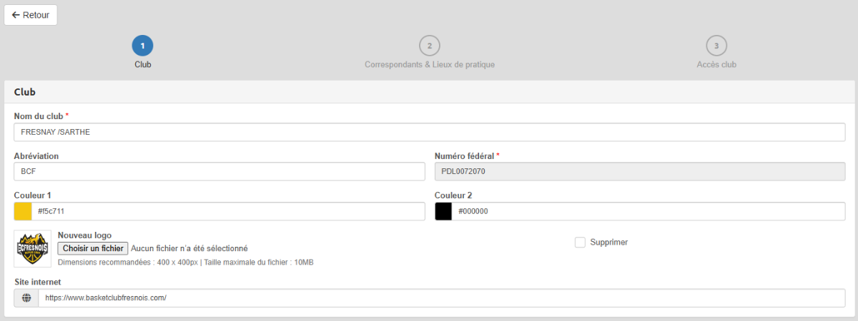
Task: Focus the Nom du club field
Action: pyautogui.click(x=429, y=132)
